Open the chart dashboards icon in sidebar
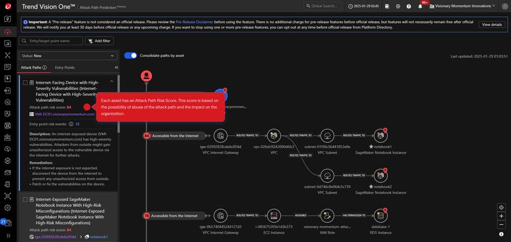The height and width of the screenshot is (242, 511). coord(8,43)
